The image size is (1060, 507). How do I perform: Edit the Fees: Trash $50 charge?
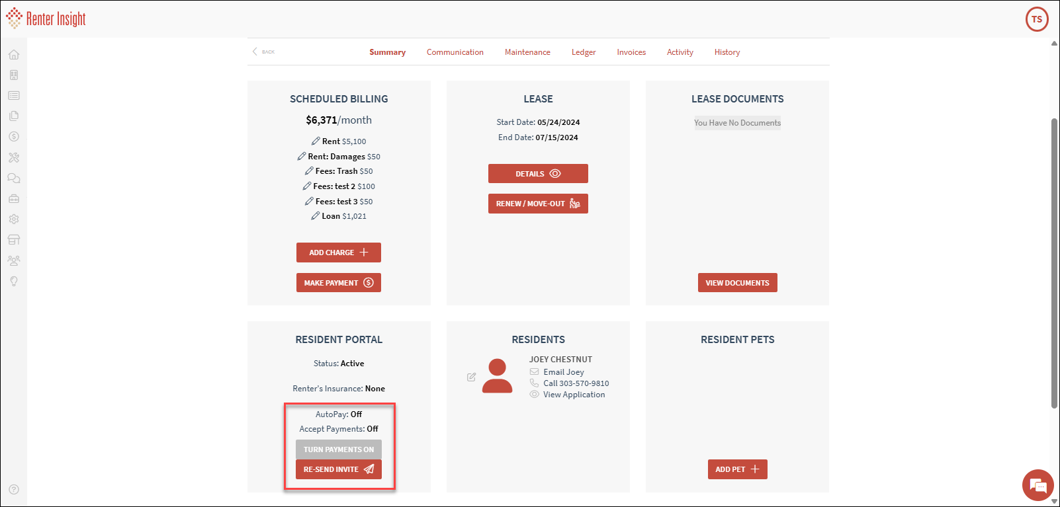click(309, 171)
